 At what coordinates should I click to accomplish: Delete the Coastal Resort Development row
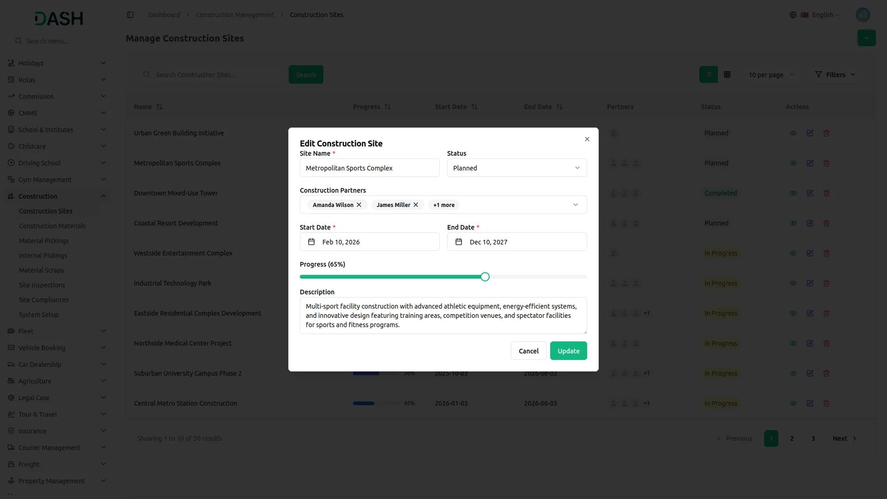pyautogui.click(x=826, y=223)
